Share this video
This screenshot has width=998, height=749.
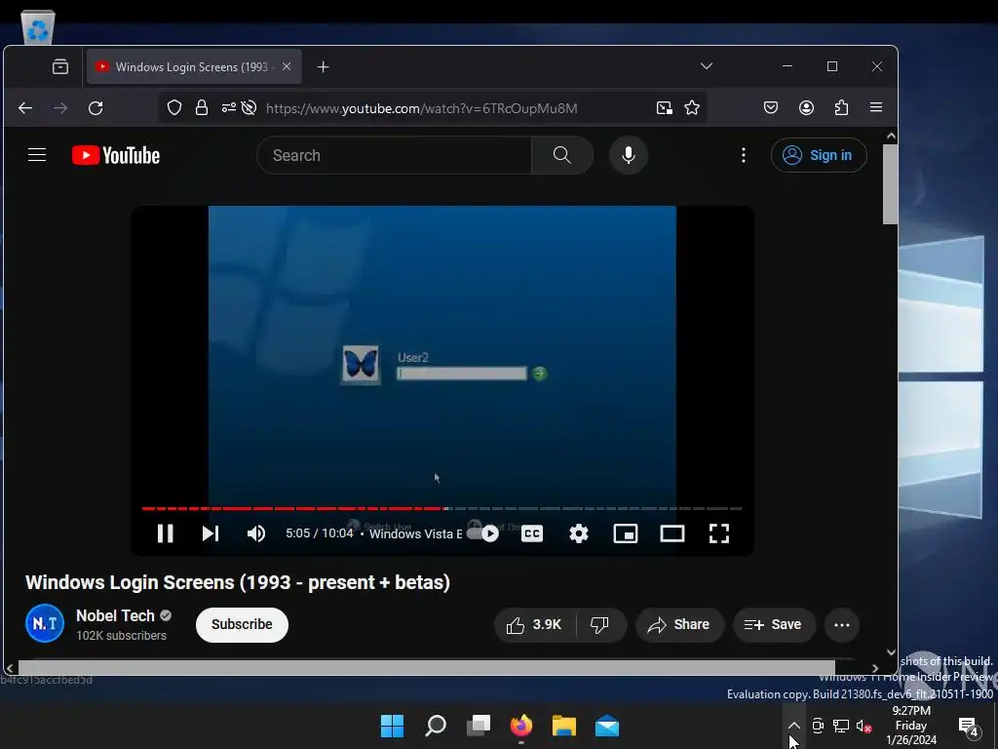(679, 625)
